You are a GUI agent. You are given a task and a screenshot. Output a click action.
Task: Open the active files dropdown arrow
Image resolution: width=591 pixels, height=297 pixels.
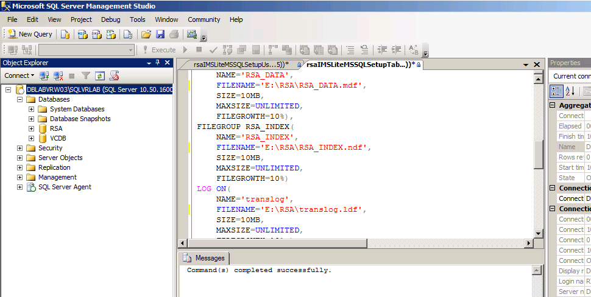coord(526,65)
